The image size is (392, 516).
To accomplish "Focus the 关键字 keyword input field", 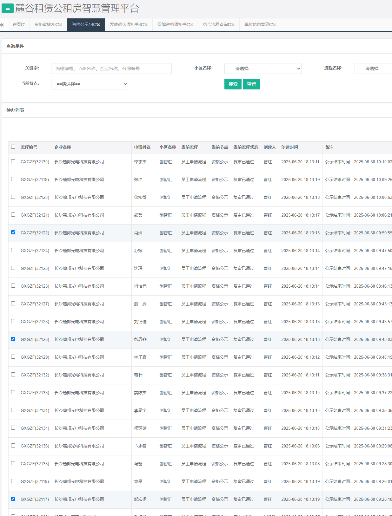I will pos(111,69).
